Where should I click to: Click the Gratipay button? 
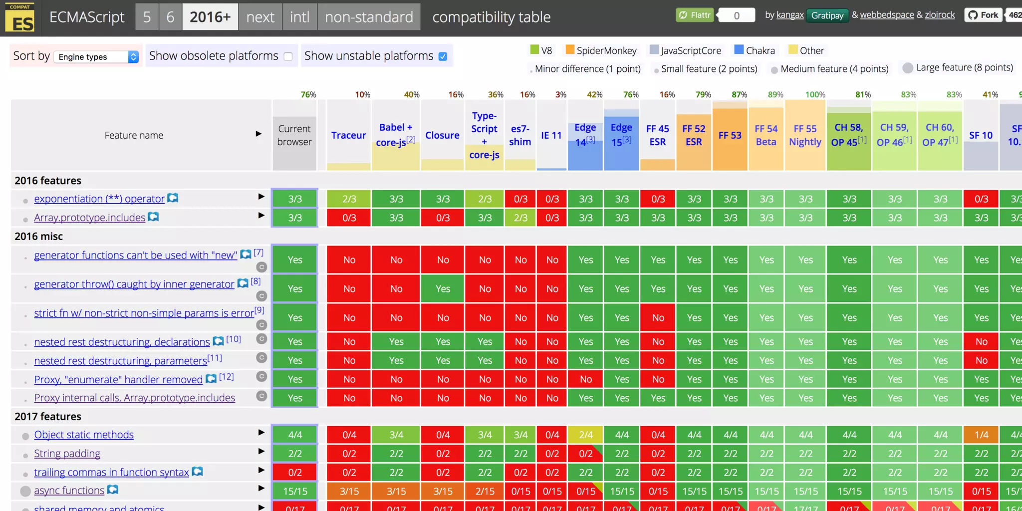pyautogui.click(x=827, y=15)
